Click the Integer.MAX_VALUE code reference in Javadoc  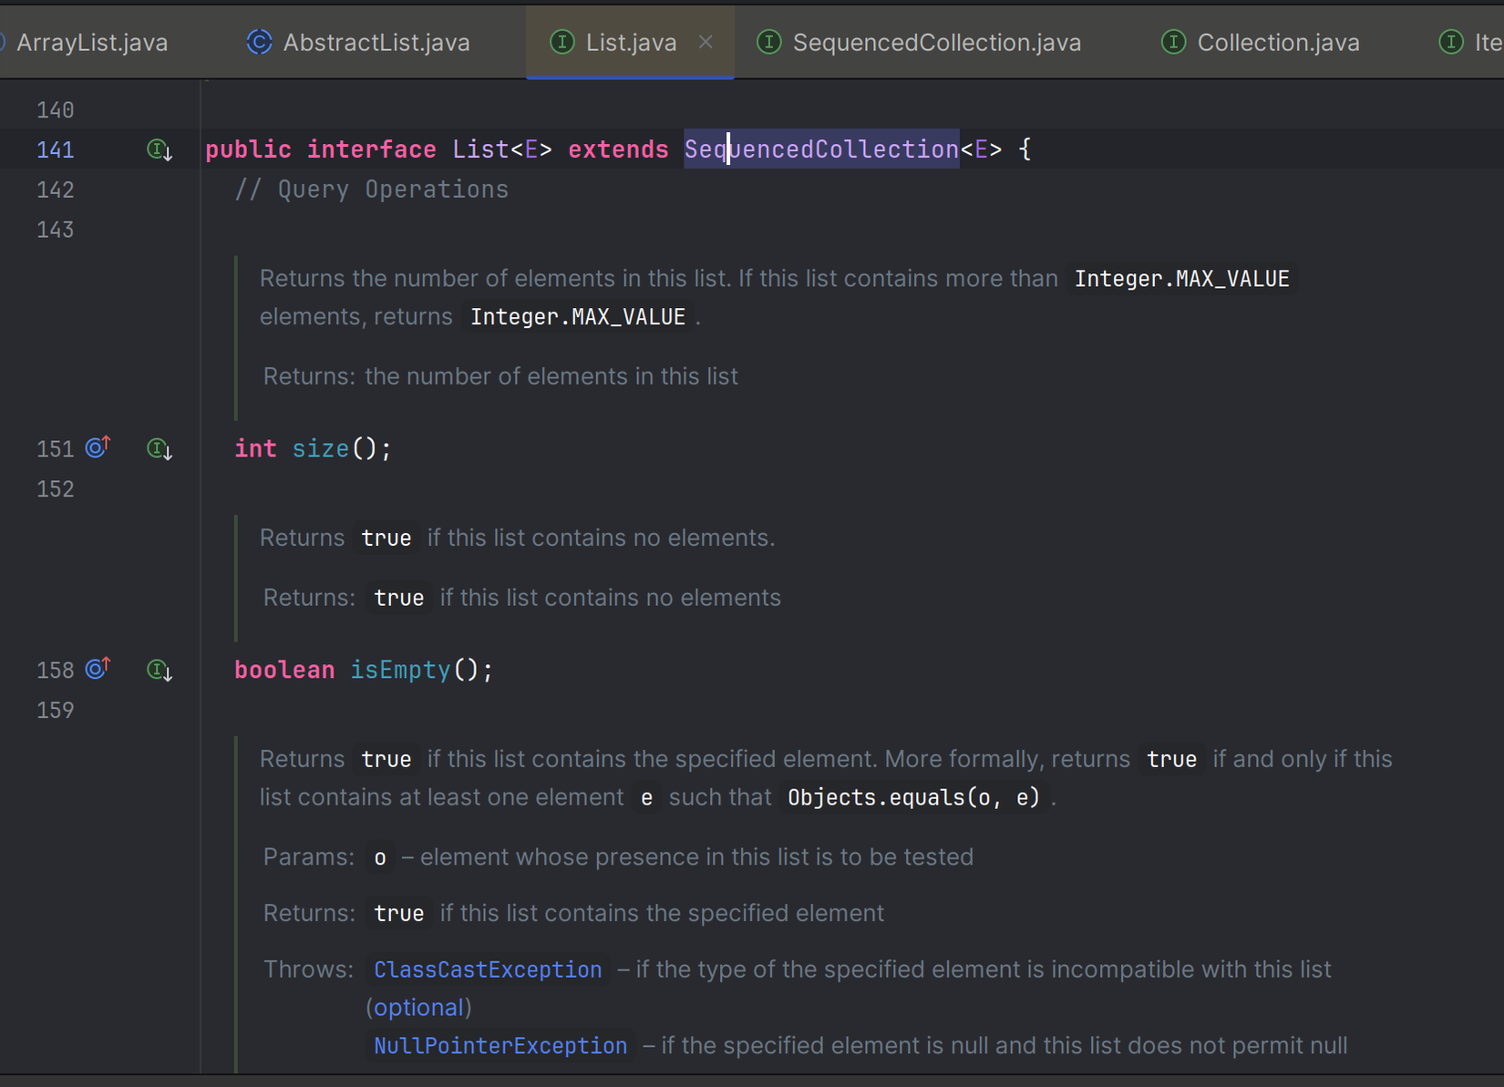(1181, 279)
